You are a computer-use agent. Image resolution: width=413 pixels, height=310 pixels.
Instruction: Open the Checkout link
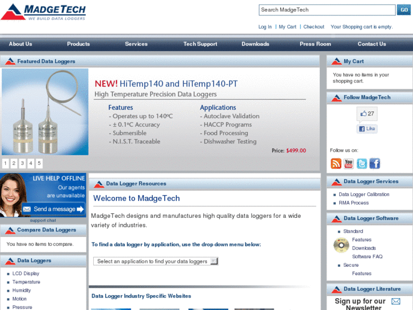point(314,27)
